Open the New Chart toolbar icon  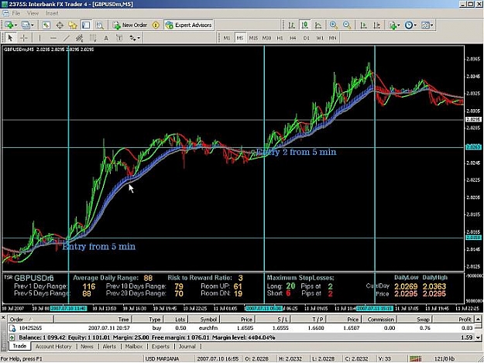coord(9,25)
